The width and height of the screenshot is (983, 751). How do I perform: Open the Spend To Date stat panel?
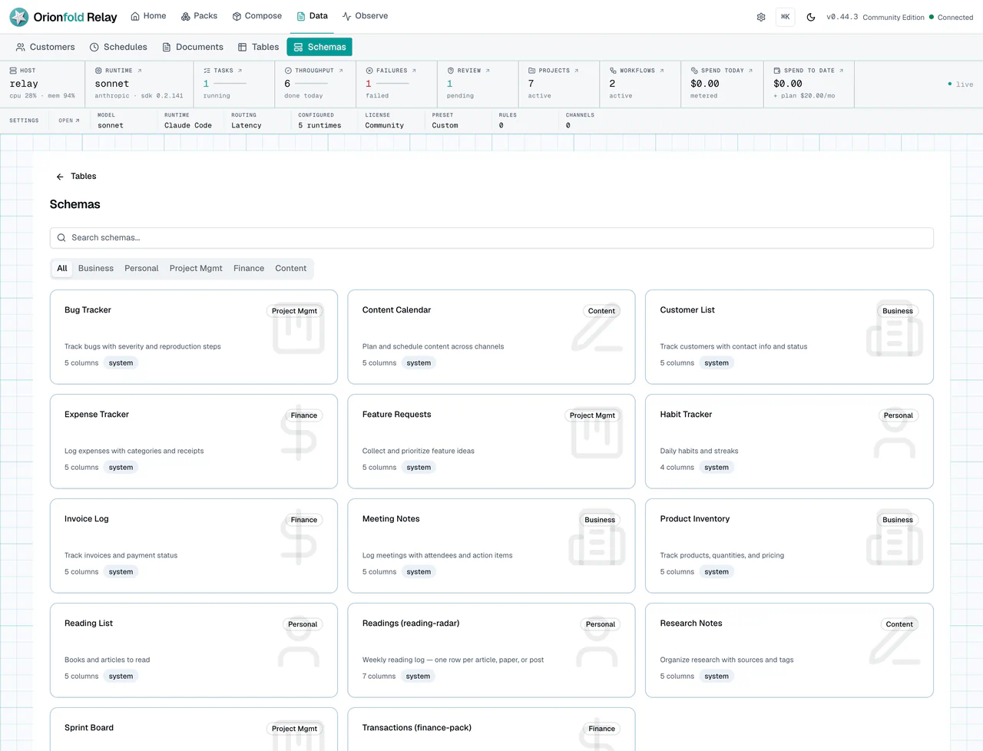point(809,84)
